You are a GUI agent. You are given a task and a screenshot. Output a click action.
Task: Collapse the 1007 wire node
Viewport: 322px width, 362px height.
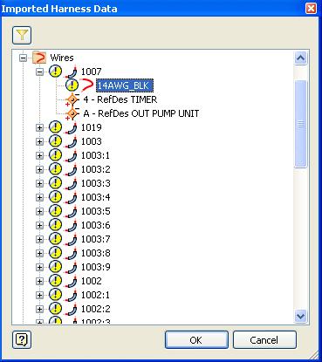(39, 72)
